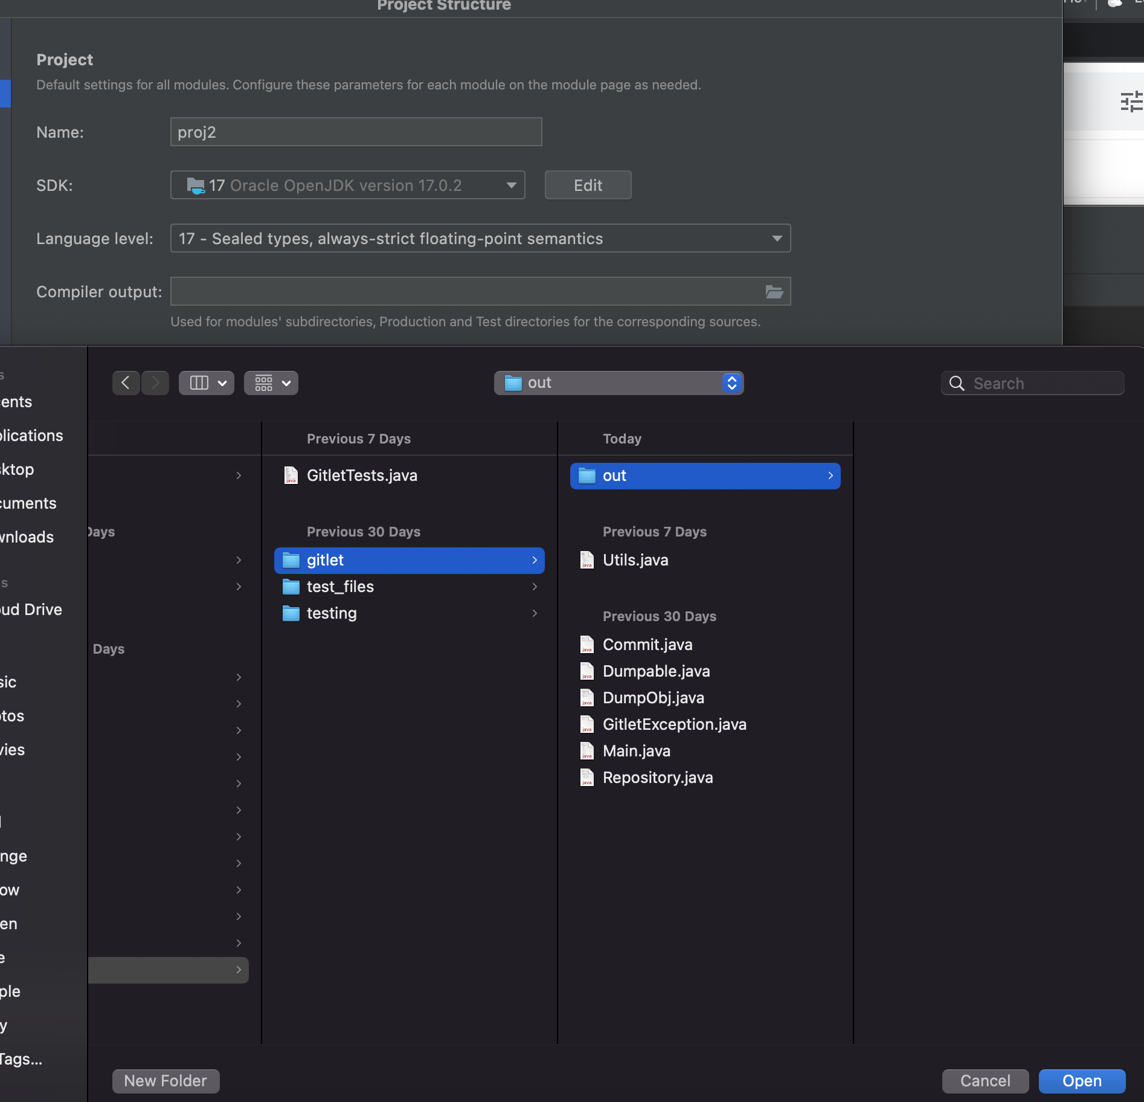Click the search magnifier icon
The width and height of the screenshot is (1144, 1102).
[957, 384]
